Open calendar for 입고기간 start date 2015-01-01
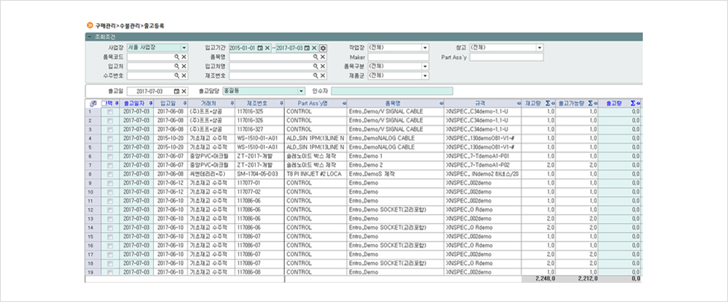The height and width of the screenshot is (302, 728). click(260, 48)
